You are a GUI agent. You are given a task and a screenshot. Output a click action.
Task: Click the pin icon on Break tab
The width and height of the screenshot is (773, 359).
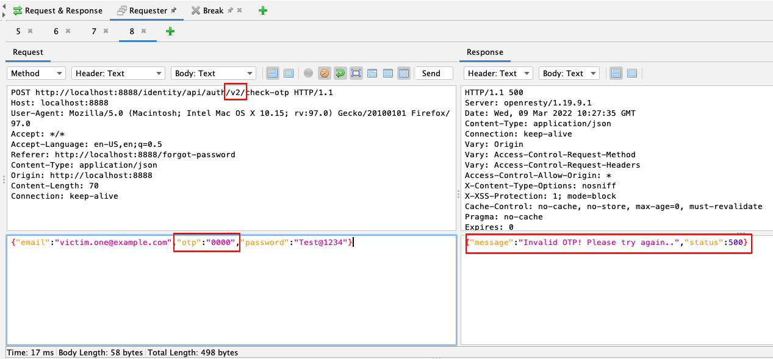(x=231, y=10)
